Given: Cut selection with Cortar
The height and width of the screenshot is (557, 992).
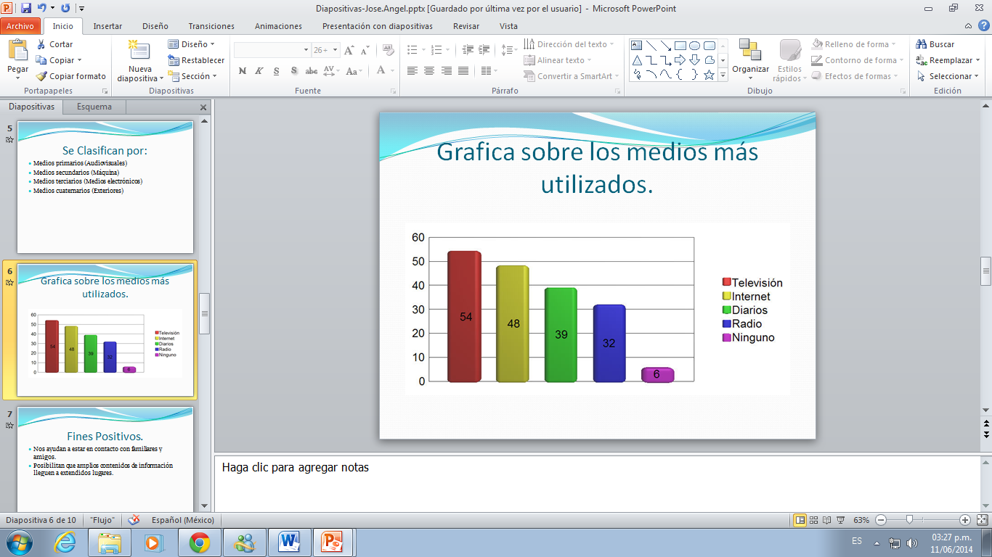Looking at the screenshot, I should click(x=54, y=44).
